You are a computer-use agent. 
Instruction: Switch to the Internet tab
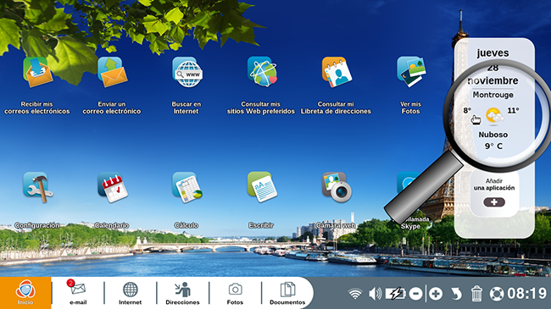click(x=130, y=293)
